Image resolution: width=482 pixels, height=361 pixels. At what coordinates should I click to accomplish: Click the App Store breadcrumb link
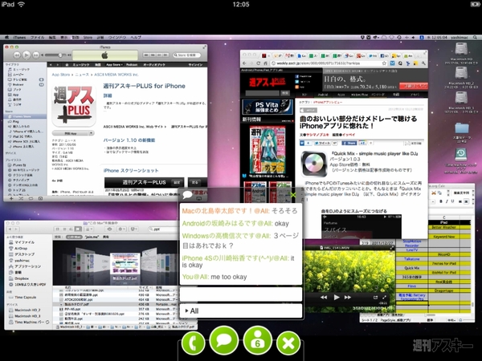coord(61,75)
